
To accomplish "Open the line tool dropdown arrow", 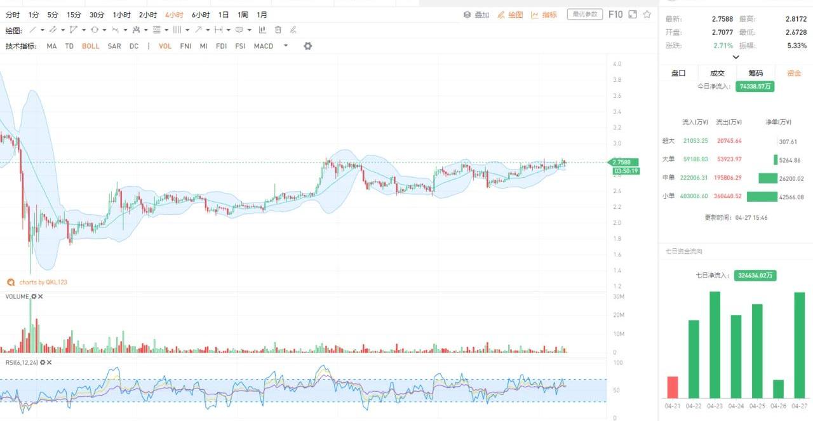I will coord(43,30).
